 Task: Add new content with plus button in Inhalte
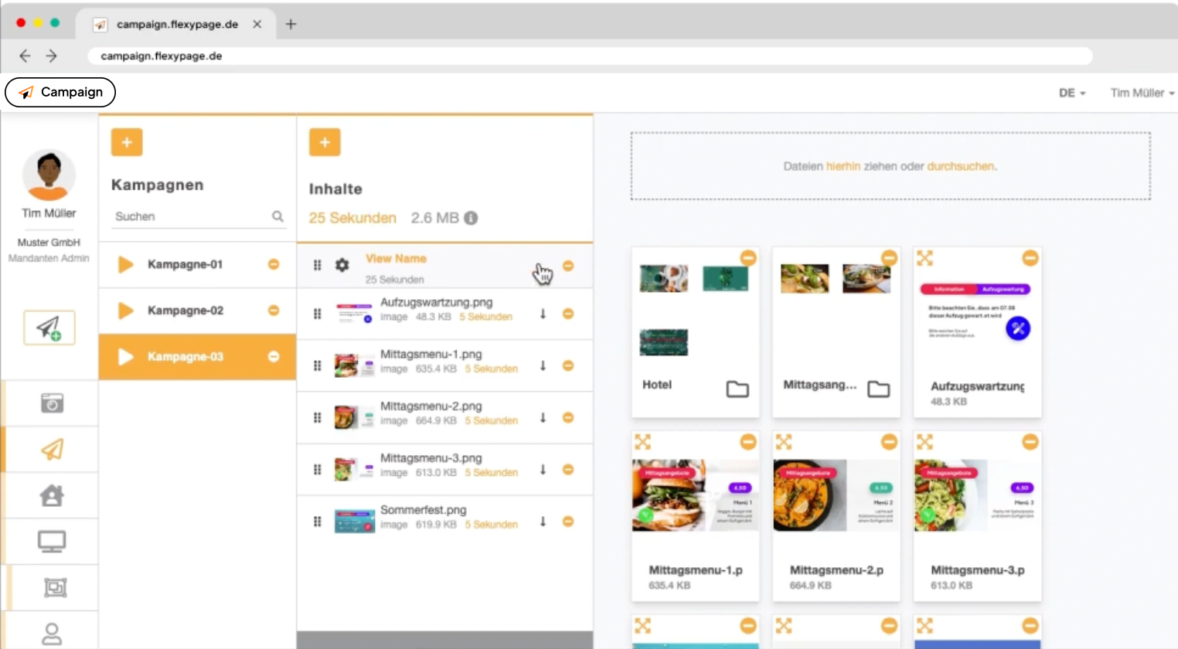[x=325, y=142]
